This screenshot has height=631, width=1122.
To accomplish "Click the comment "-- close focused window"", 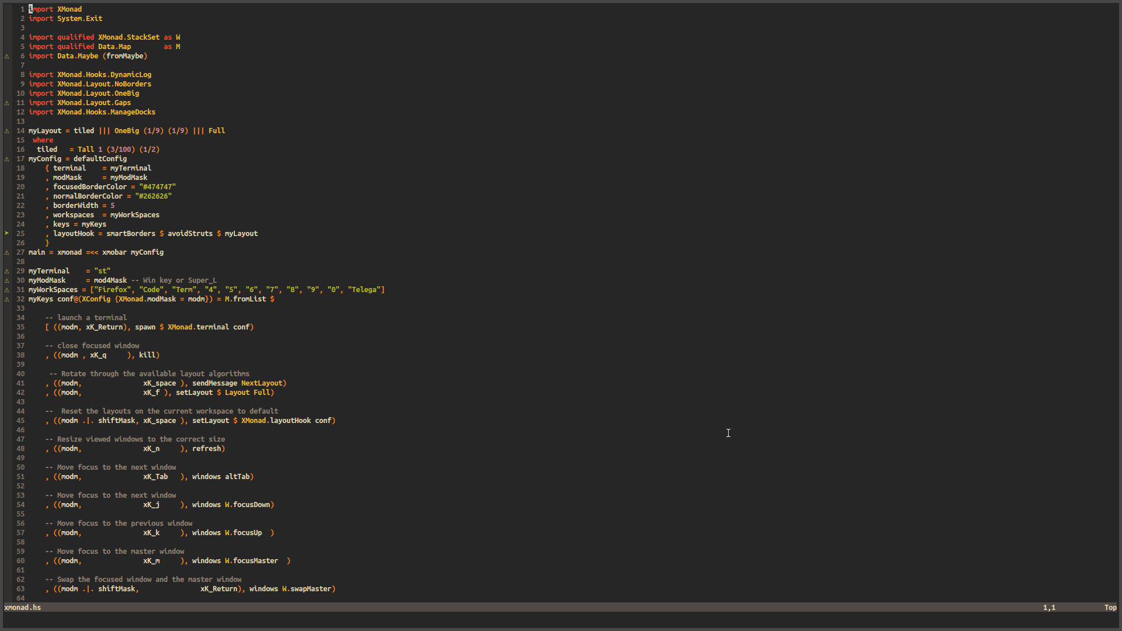I will 92,346.
